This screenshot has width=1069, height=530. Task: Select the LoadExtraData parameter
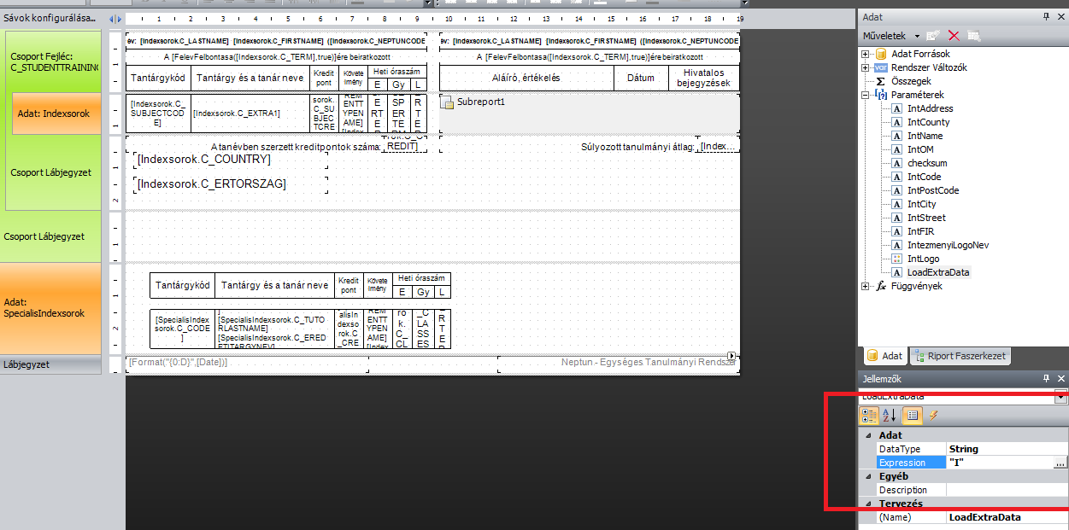point(938,272)
